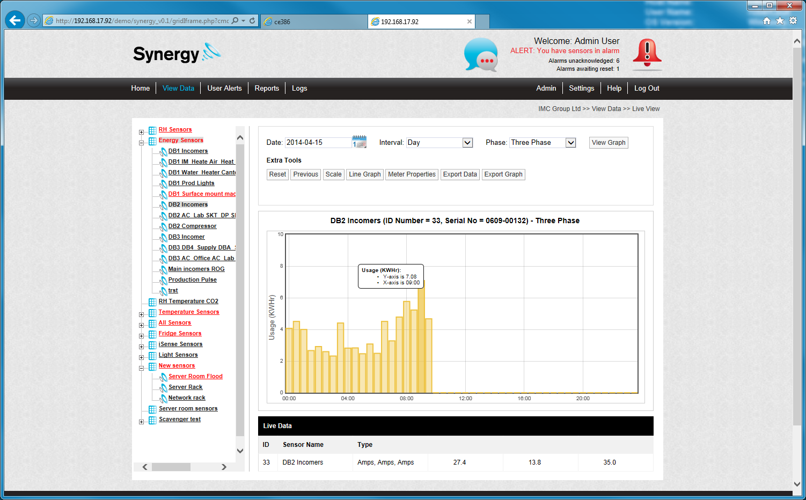Click the Date input field
Viewport: 806px width, 500px height.
[318, 143]
